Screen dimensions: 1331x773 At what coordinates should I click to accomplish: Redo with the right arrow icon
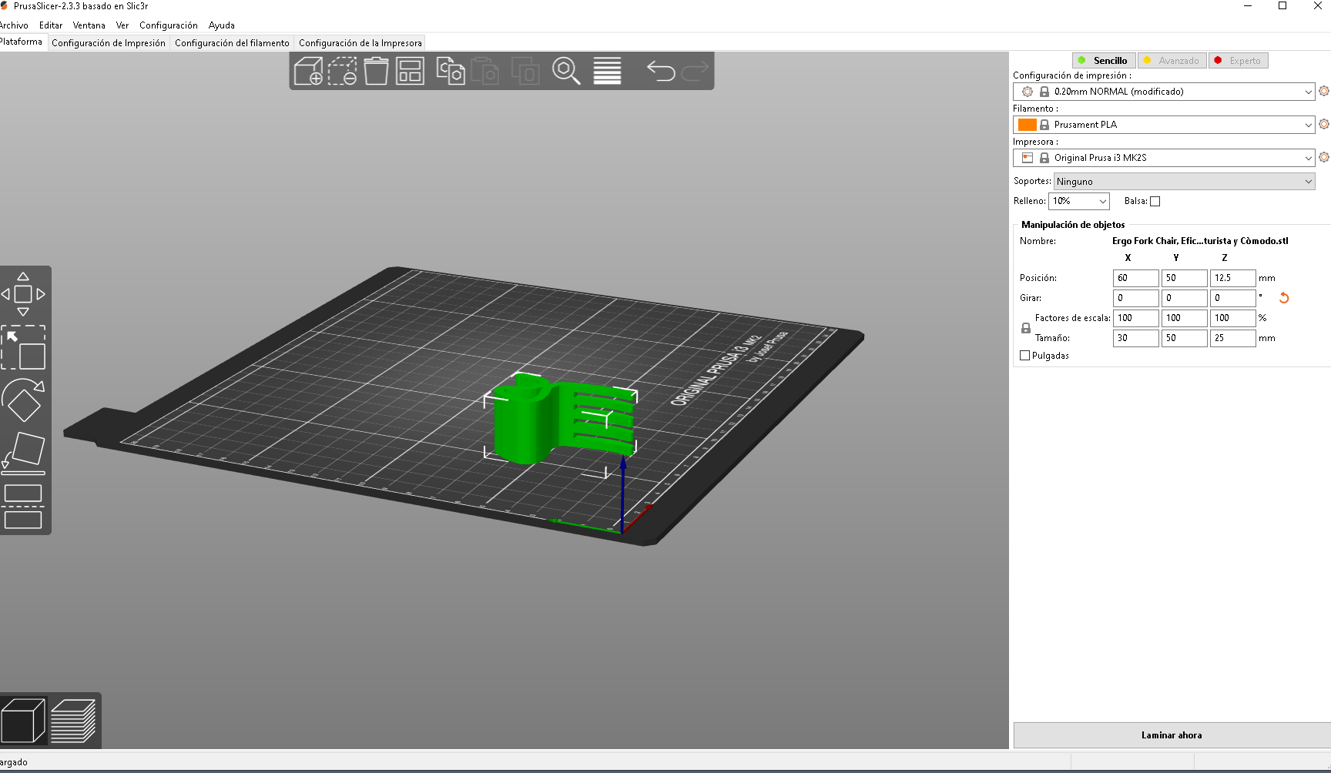pyautogui.click(x=695, y=71)
